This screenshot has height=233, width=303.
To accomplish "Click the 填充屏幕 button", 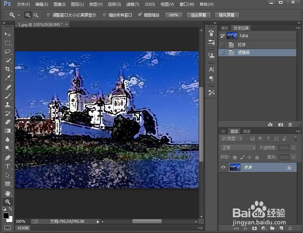I will pyautogui.click(x=227, y=15).
